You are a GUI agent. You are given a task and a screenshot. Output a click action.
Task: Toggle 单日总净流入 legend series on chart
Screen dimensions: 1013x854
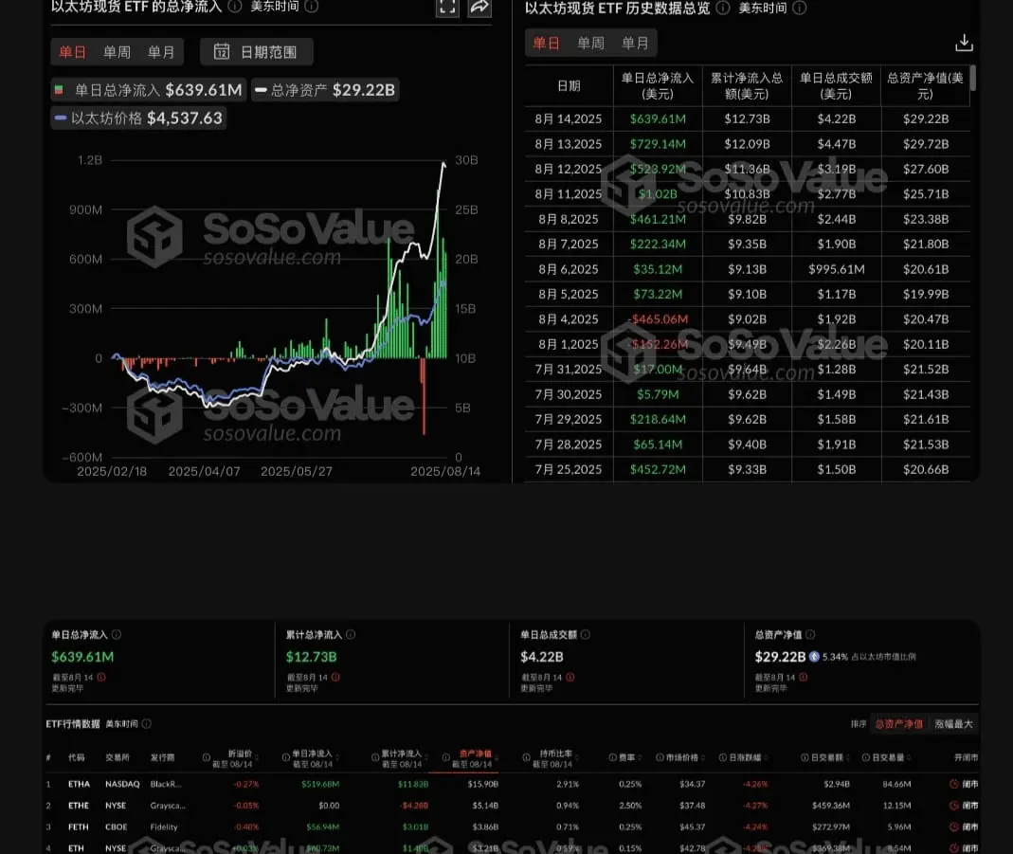(x=148, y=90)
